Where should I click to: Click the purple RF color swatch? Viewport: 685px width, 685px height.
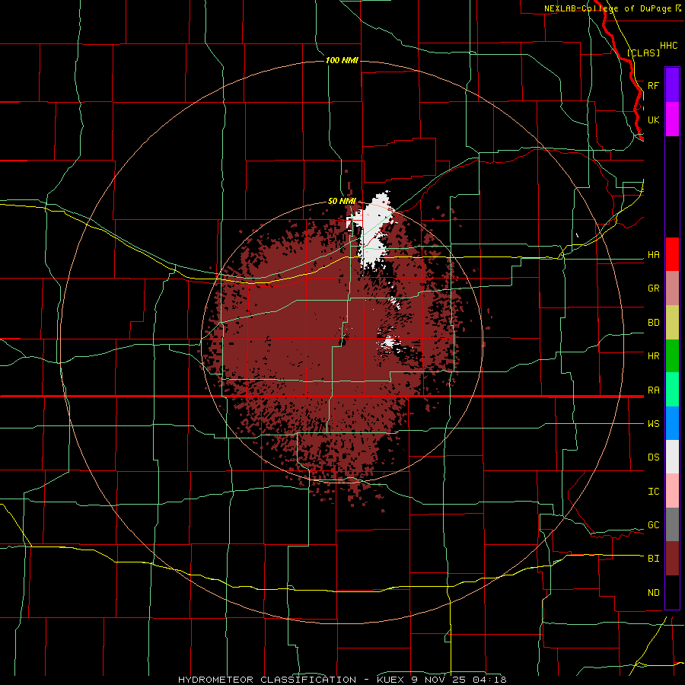(x=672, y=85)
